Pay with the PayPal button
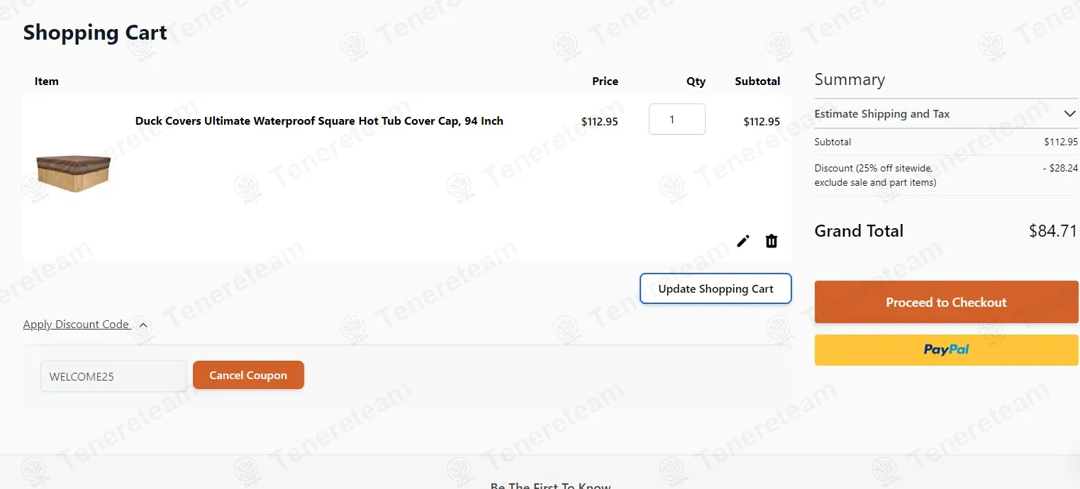This screenshot has width=1080, height=489. [x=946, y=350]
